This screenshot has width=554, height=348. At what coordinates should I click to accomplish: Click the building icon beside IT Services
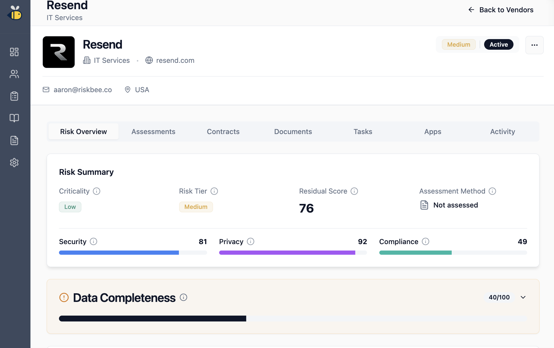87,60
